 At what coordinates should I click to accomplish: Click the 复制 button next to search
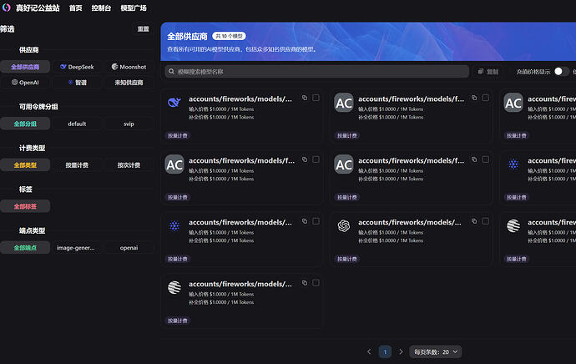click(x=488, y=72)
